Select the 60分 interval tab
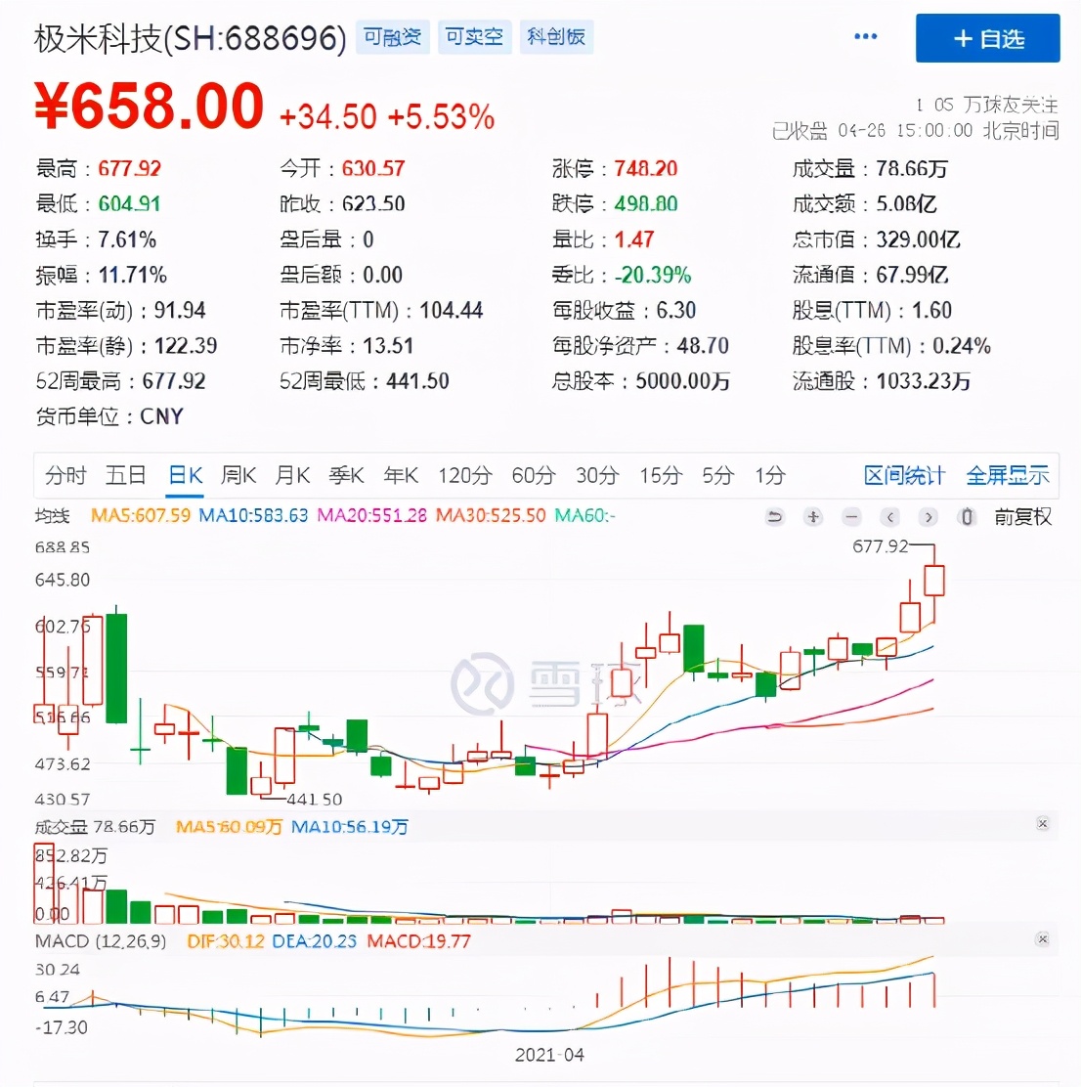This screenshot has height=1087, width=1081. point(533,476)
